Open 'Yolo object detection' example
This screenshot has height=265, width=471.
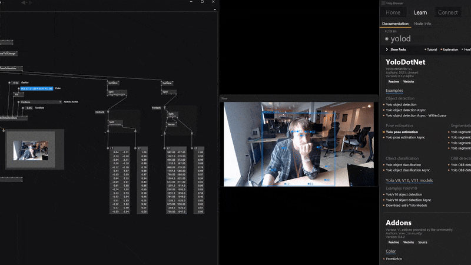click(x=401, y=105)
